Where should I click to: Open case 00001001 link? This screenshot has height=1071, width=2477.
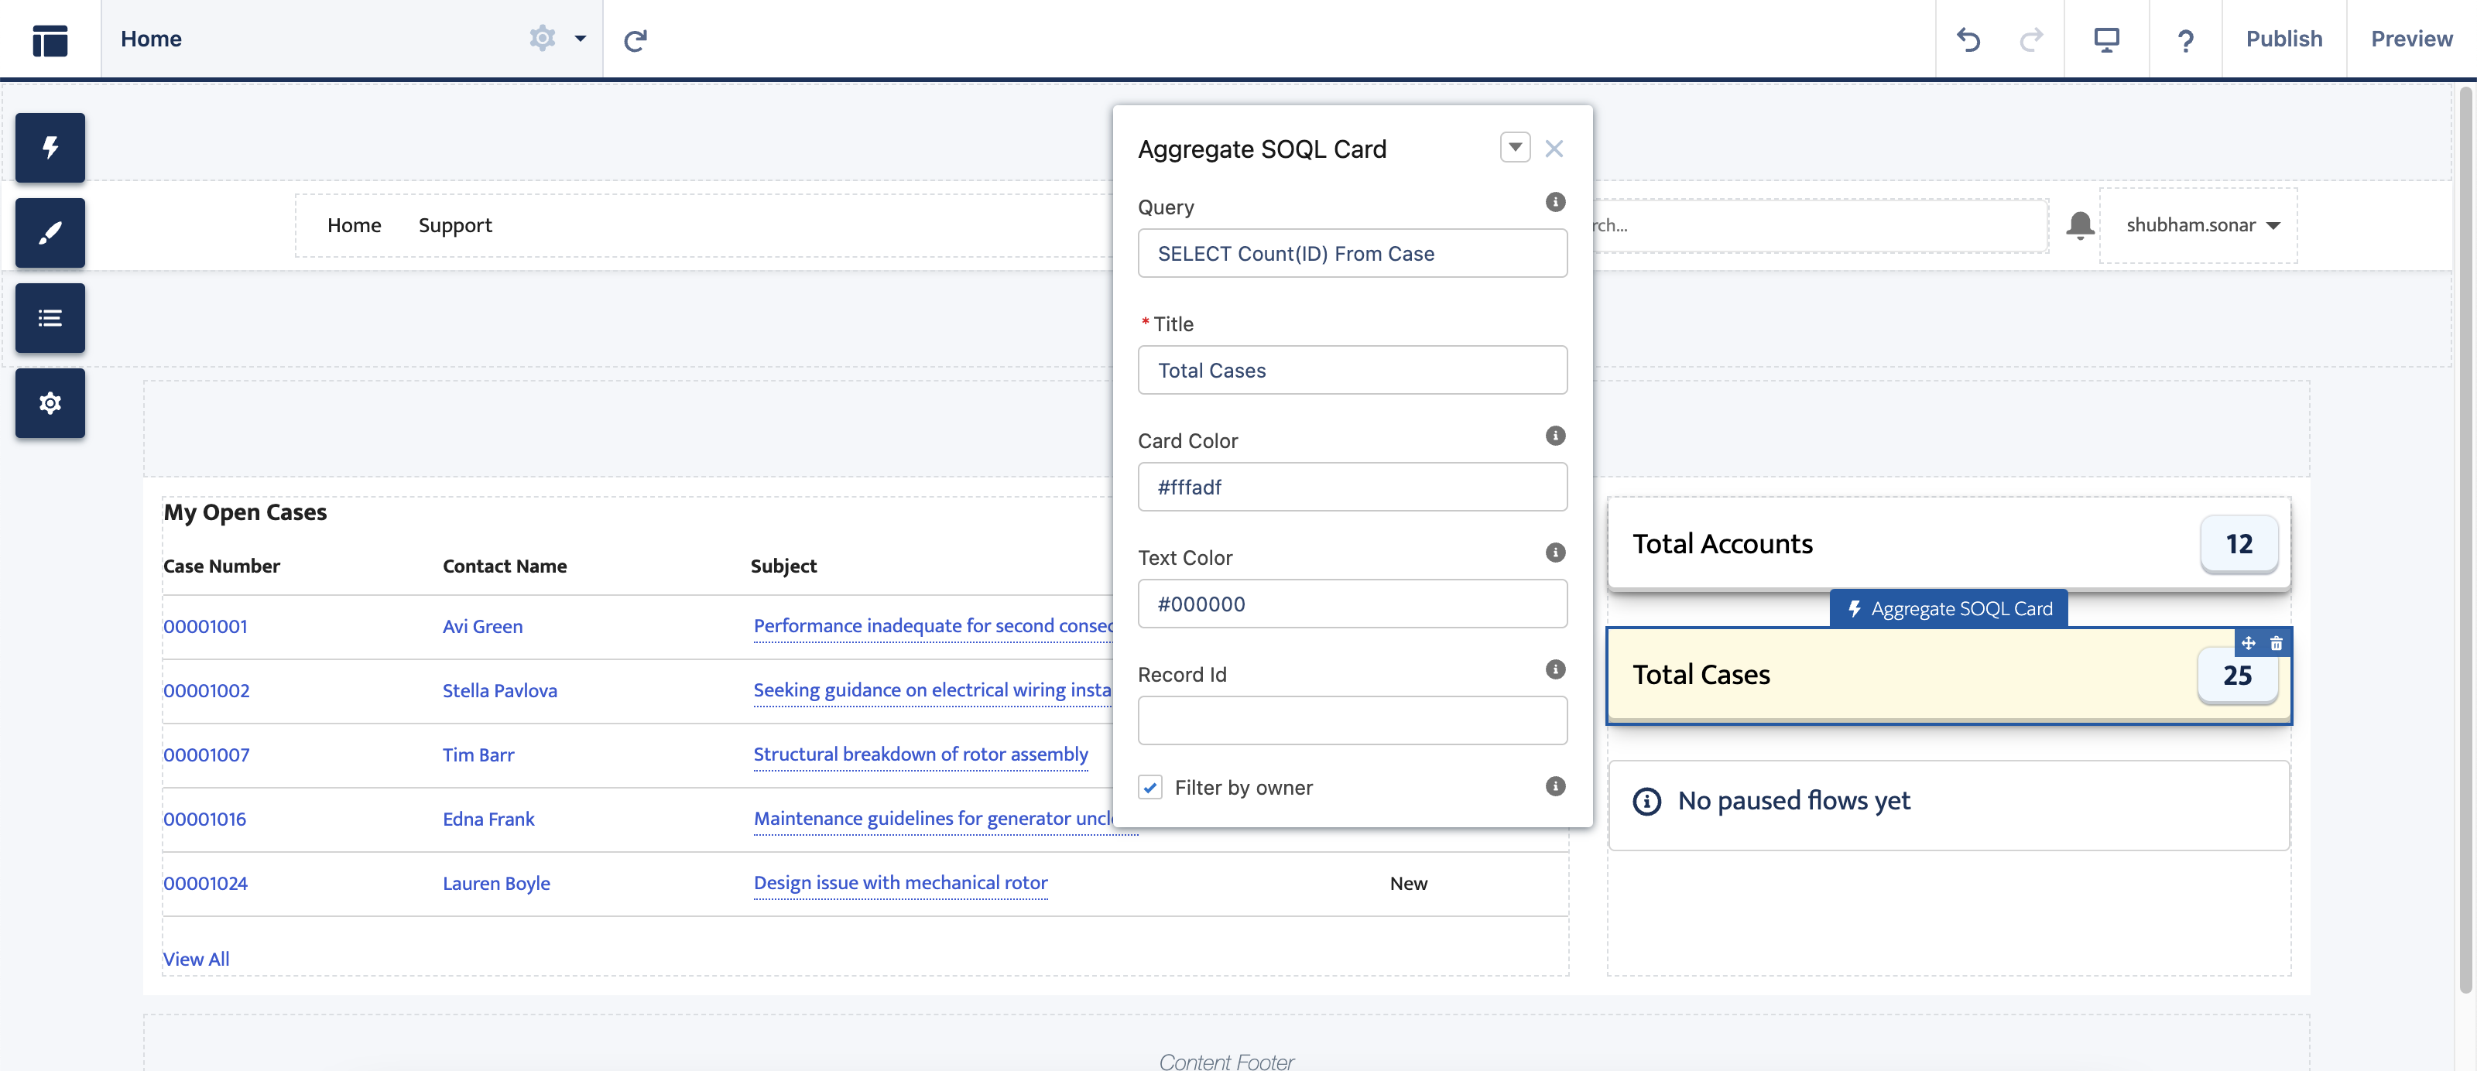pos(205,626)
